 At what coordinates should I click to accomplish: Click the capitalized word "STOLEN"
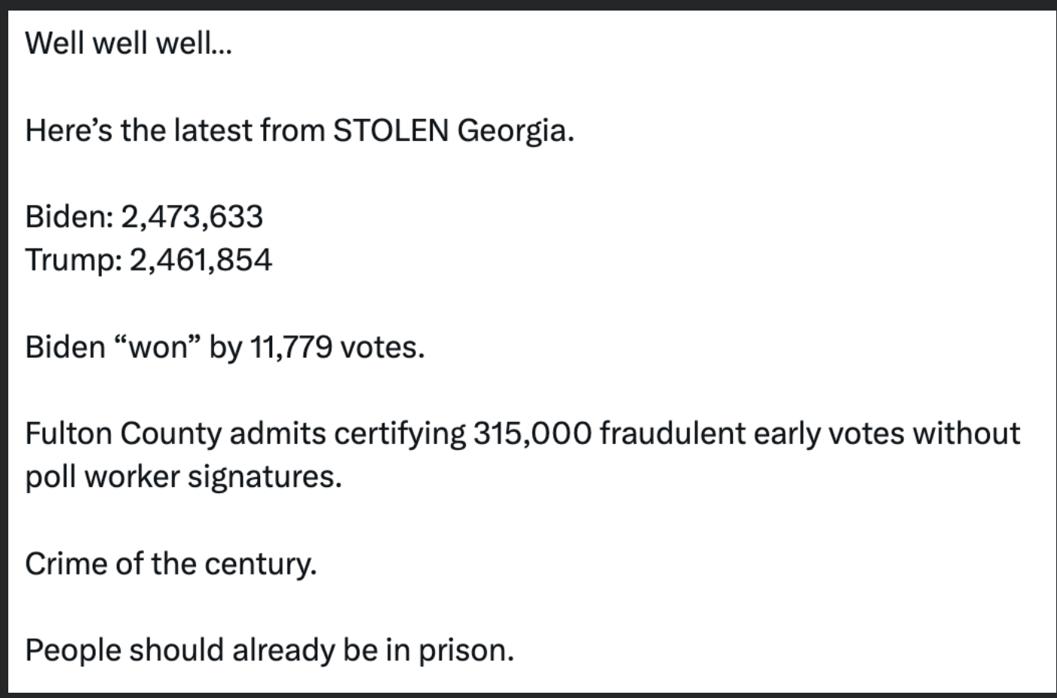(x=391, y=130)
